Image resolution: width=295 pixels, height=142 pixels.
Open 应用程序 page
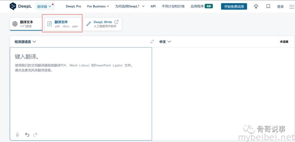pyautogui.click(x=197, y=6)
